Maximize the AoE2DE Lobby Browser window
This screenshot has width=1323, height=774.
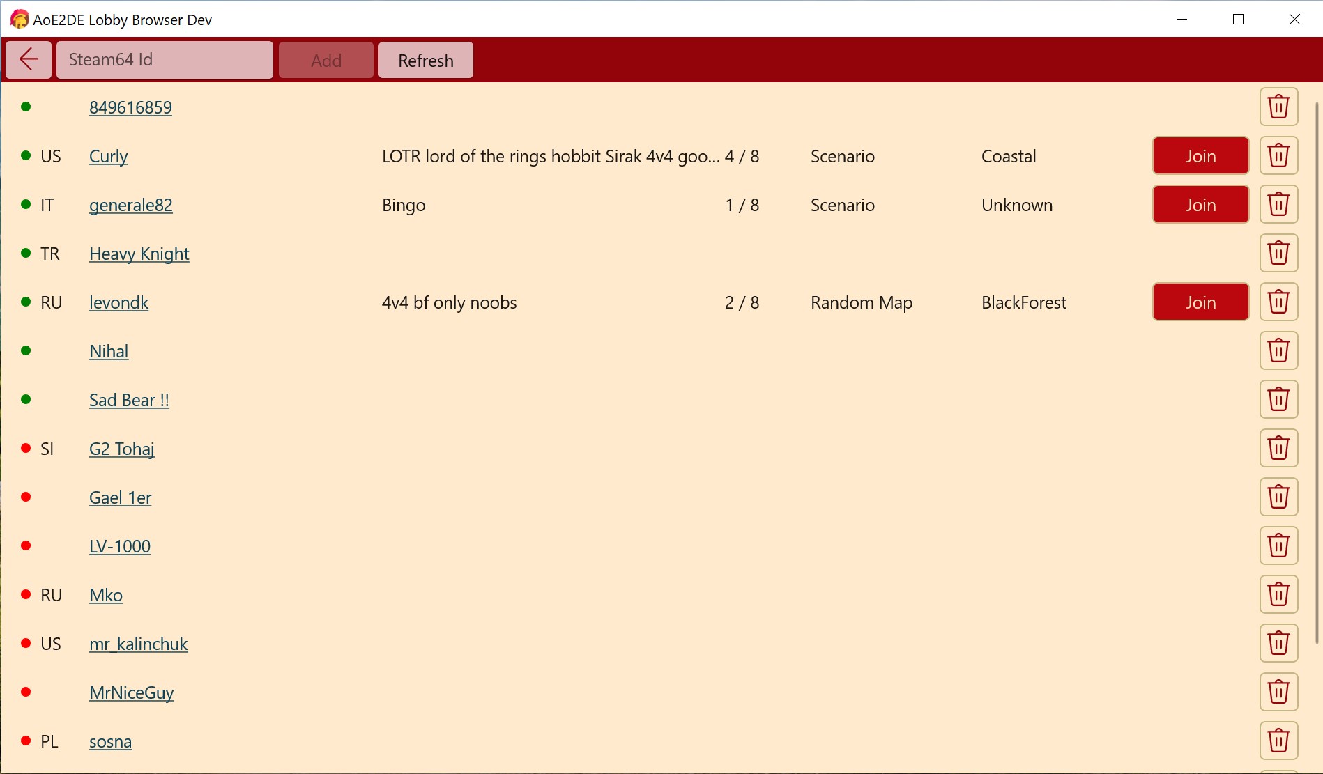pyautogui.click(x=1238, y=19)
